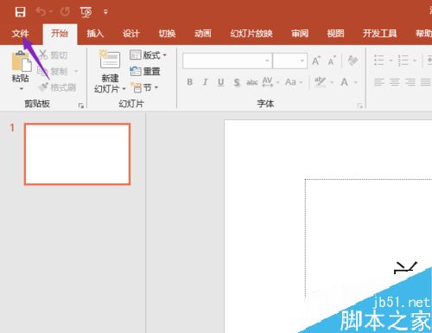The image size is (432, 333).
Task: Open the 幻灯片放映 (Slide Show) tab
Action: pos(251,34)
